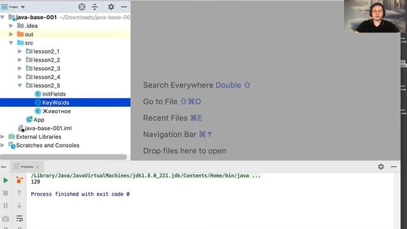
Task: Switch to the Primitives run tab
Action: tap(27, 167)
